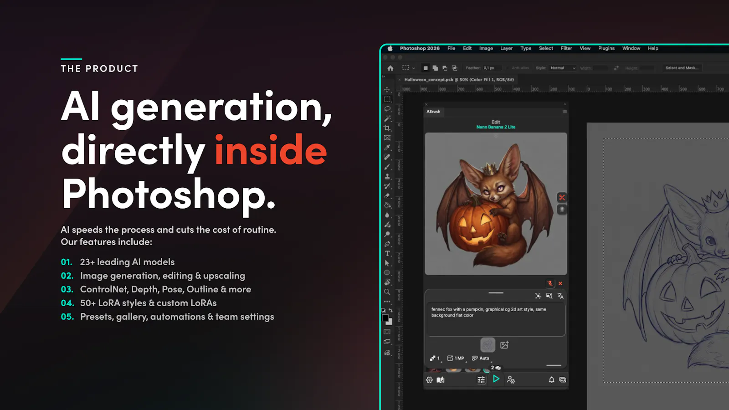Select the Zoom tool
Viewport: 729px width, 410px height.
tap(387, 292)
